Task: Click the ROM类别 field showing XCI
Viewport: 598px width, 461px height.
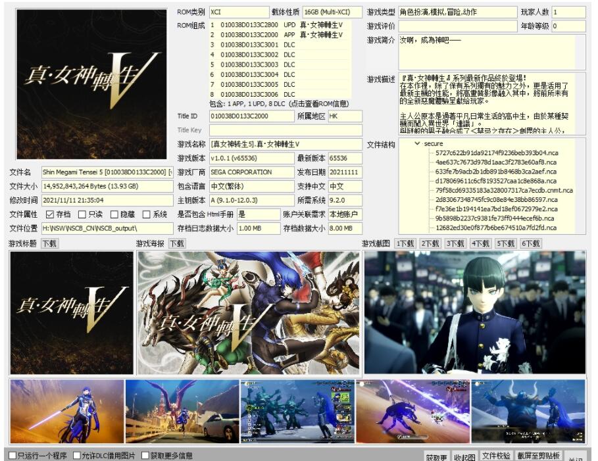Action: [x=239, y=12]
